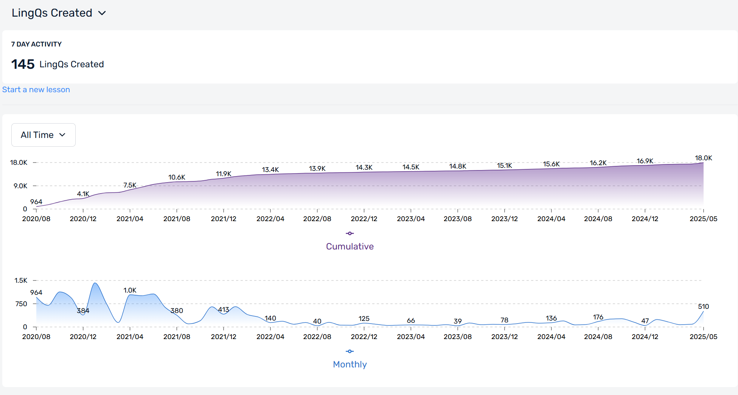Click the Monthly legend marker icon
738x395 pixels.
350,352
